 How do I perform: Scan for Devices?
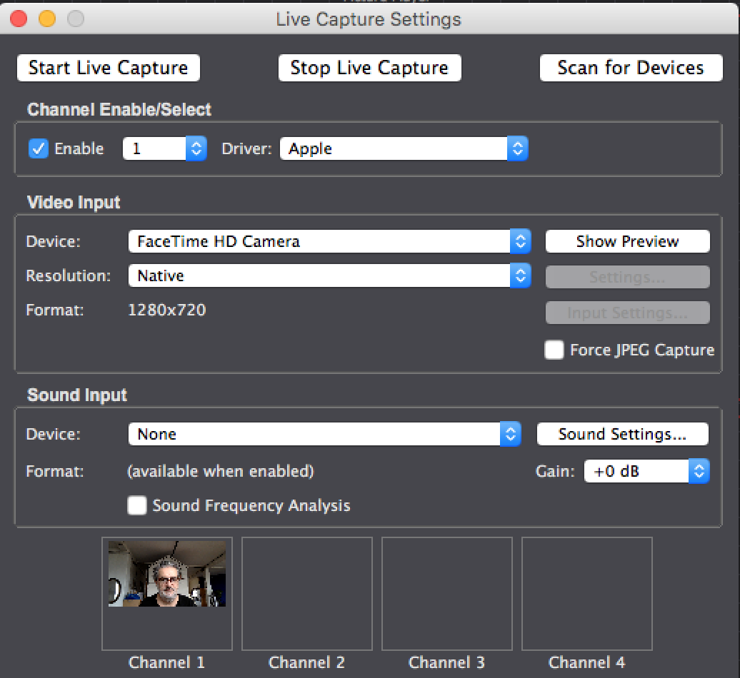tap(631, 68)
